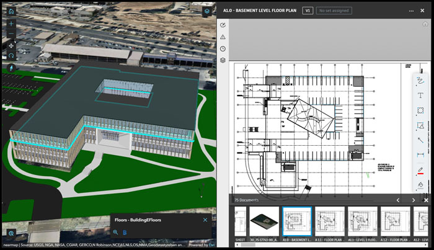The width and height of the screenshot is (434, 250).
Task: Activate the rotate navigation tool
Action: (11, 56)
